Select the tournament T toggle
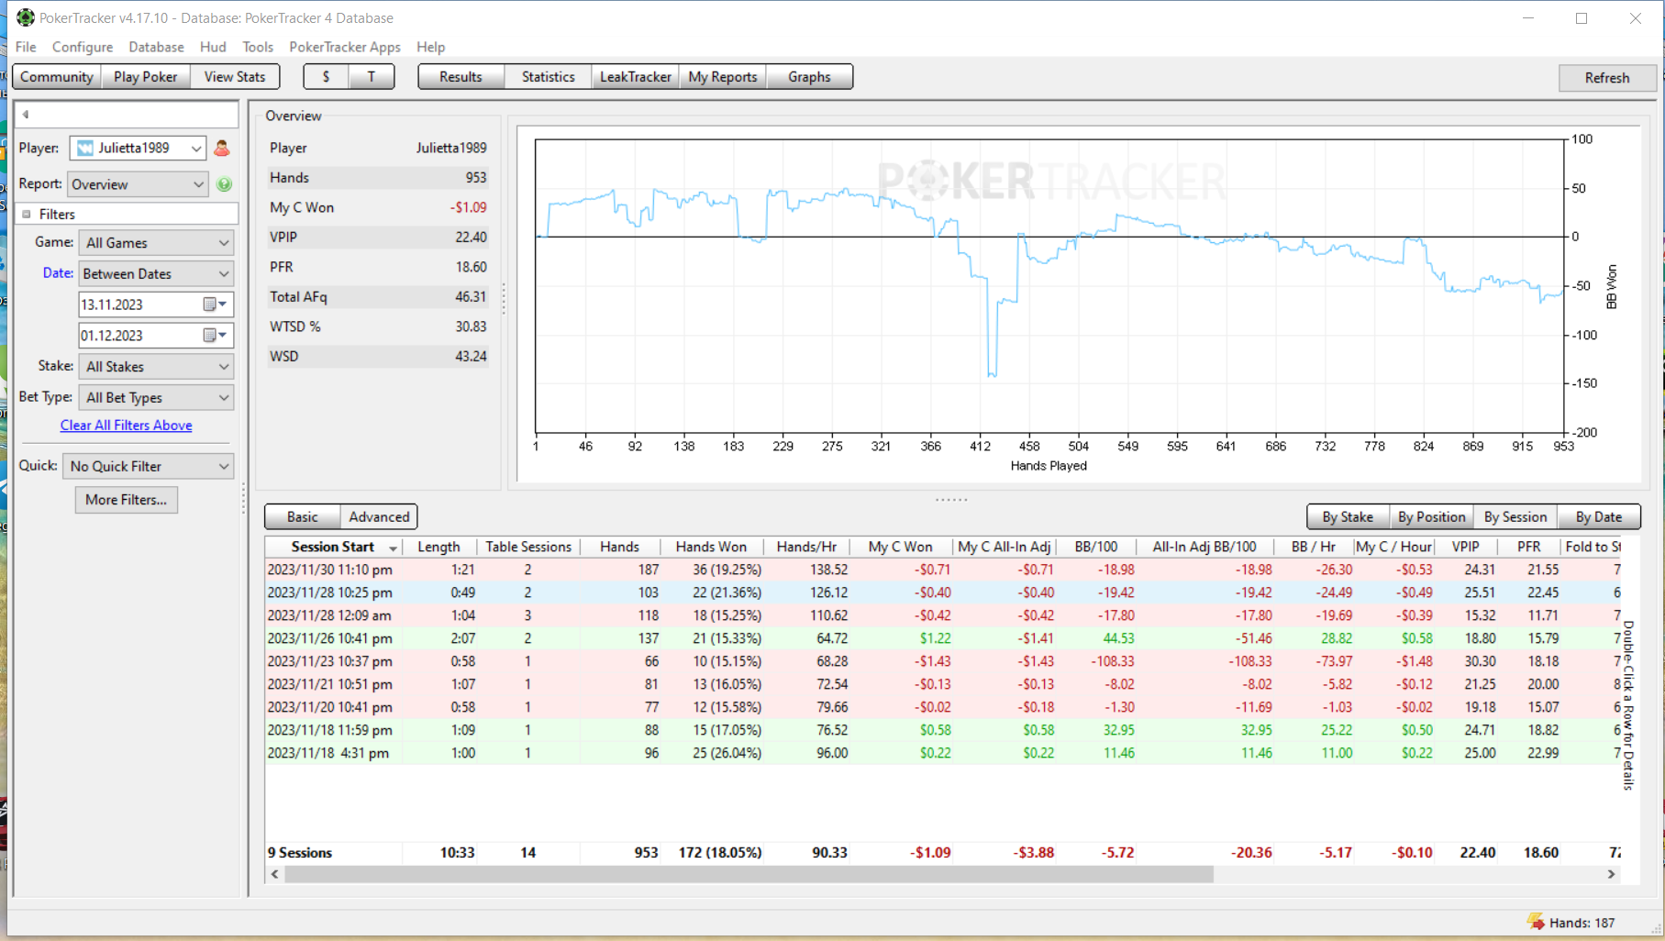1665x941 pixels. pos(372,77)
